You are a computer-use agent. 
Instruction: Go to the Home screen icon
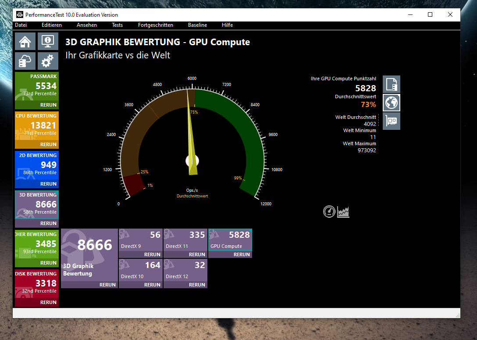coord(25,41)
